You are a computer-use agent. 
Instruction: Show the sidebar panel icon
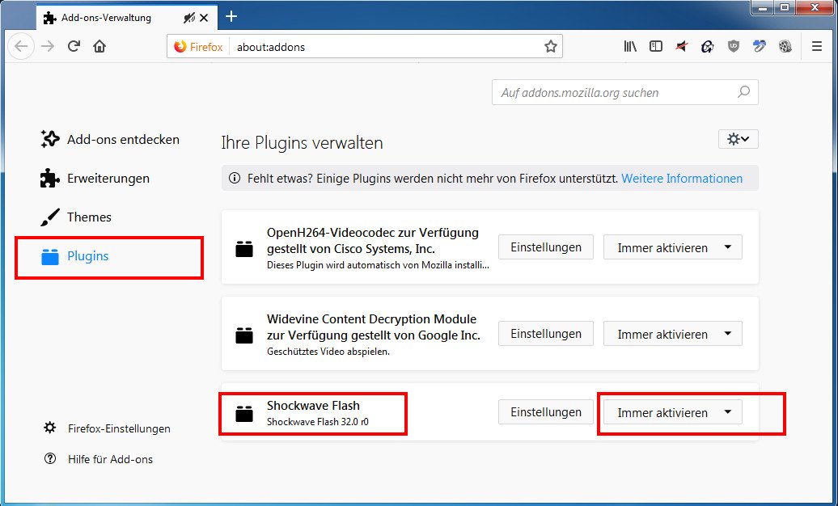click(x=656, y=47)
